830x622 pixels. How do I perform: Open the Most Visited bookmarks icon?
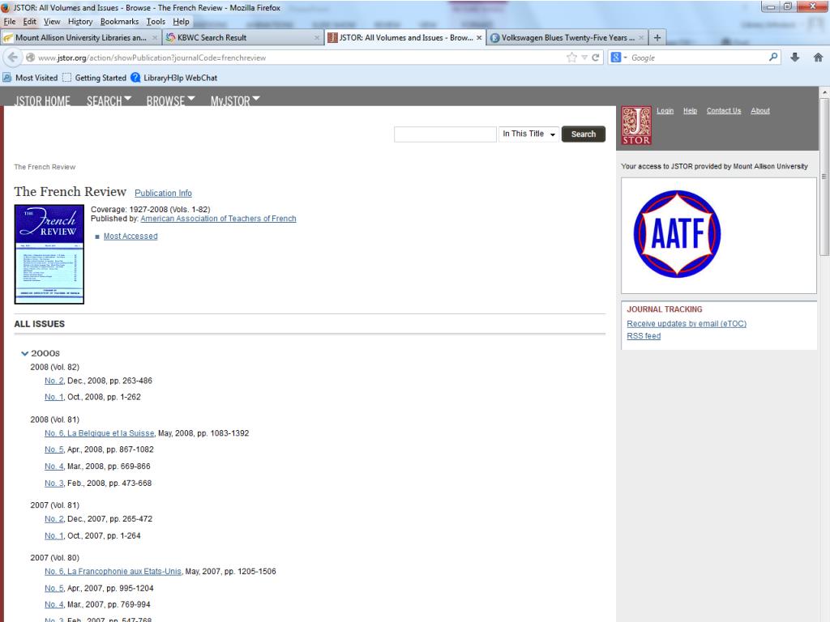coord(7,78)
